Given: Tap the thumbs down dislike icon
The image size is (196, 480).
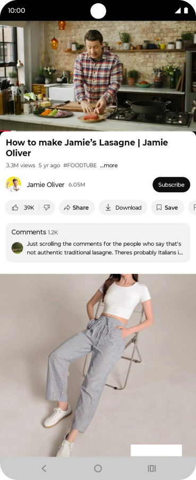Looking at the screenshot, I should tap(47, 208).
